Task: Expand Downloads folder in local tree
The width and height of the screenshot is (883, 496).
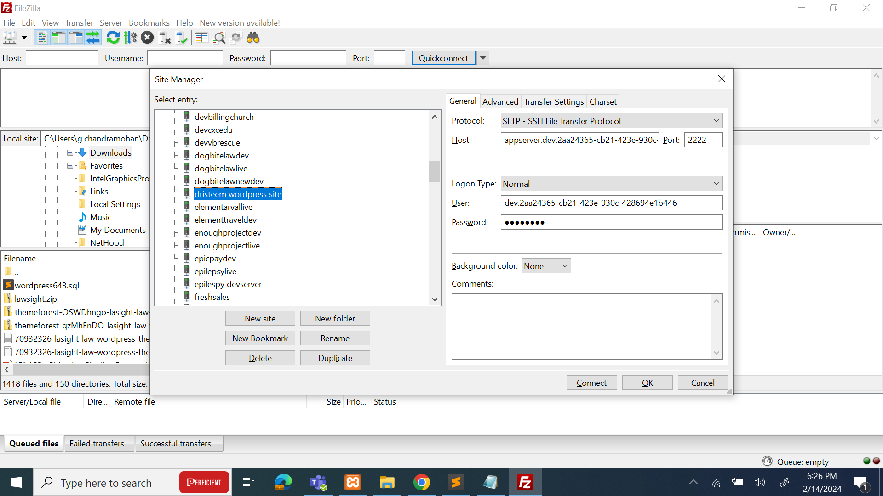Action: click(70, 152)
